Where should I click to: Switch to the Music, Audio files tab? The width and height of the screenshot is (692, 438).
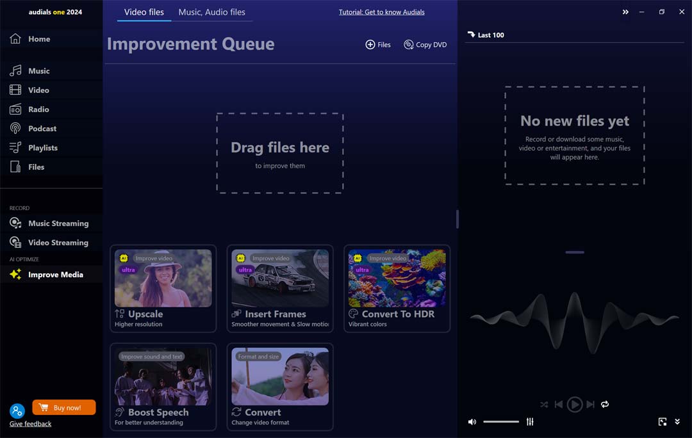point(212,12)
